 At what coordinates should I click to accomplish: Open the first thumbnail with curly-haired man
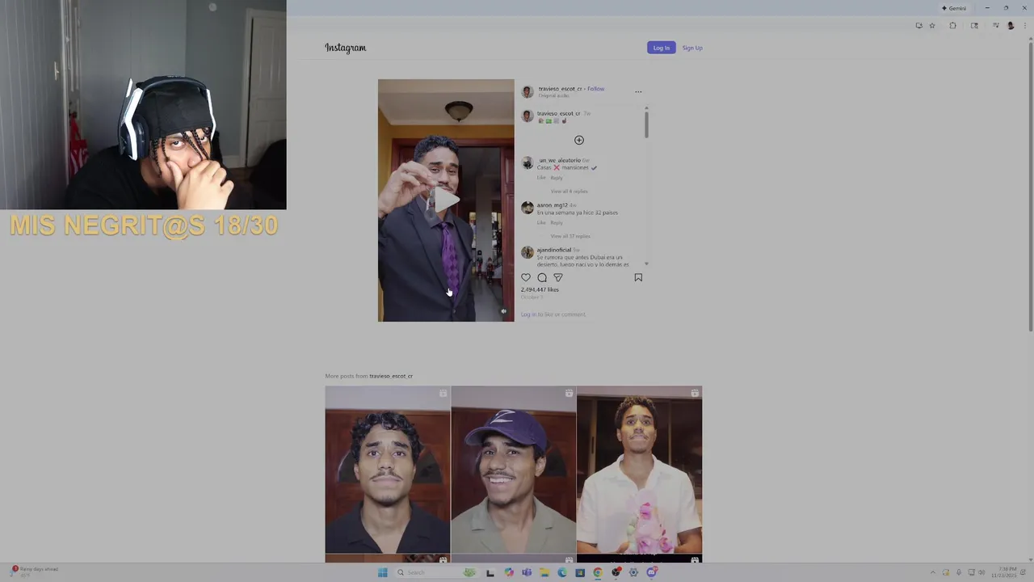(x=388, y=469)
